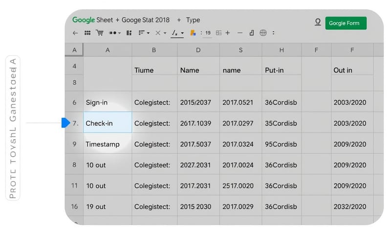Click the Google Sheet logo text
This screenshot has height=235, width=391.
92,20
